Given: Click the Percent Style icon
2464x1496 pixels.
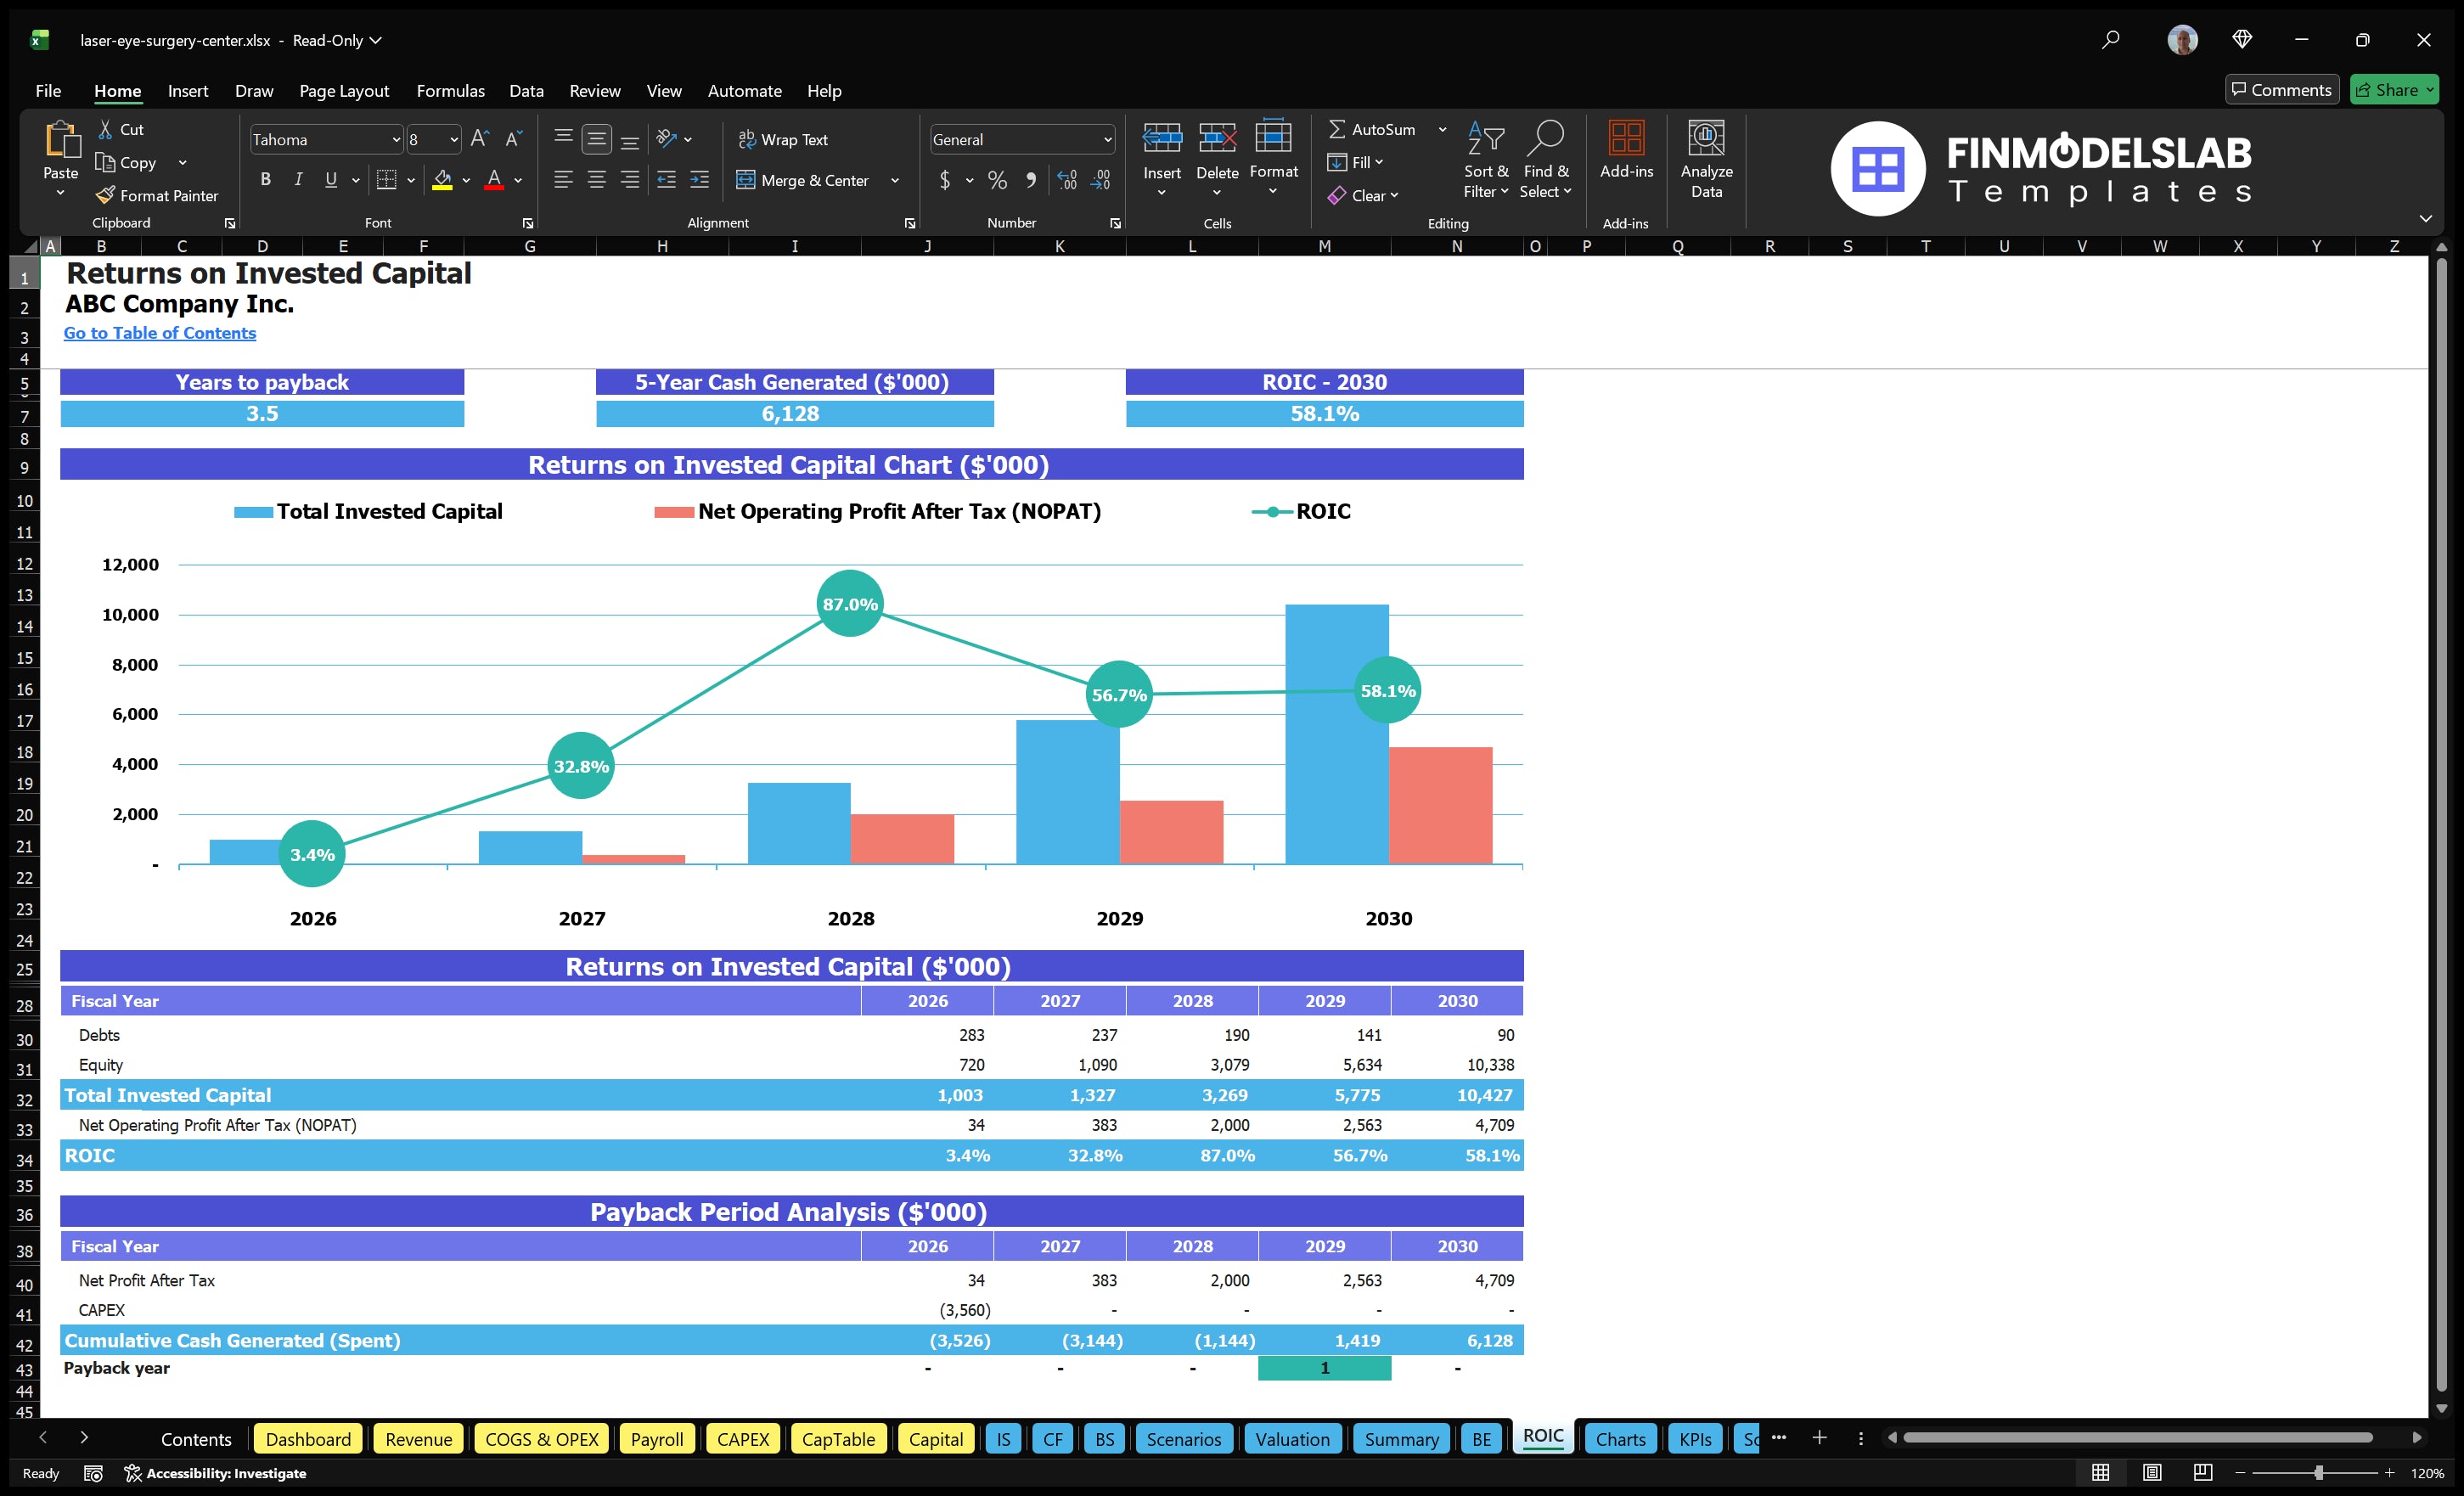Looking at the screenshot, I should click(997, 180).
